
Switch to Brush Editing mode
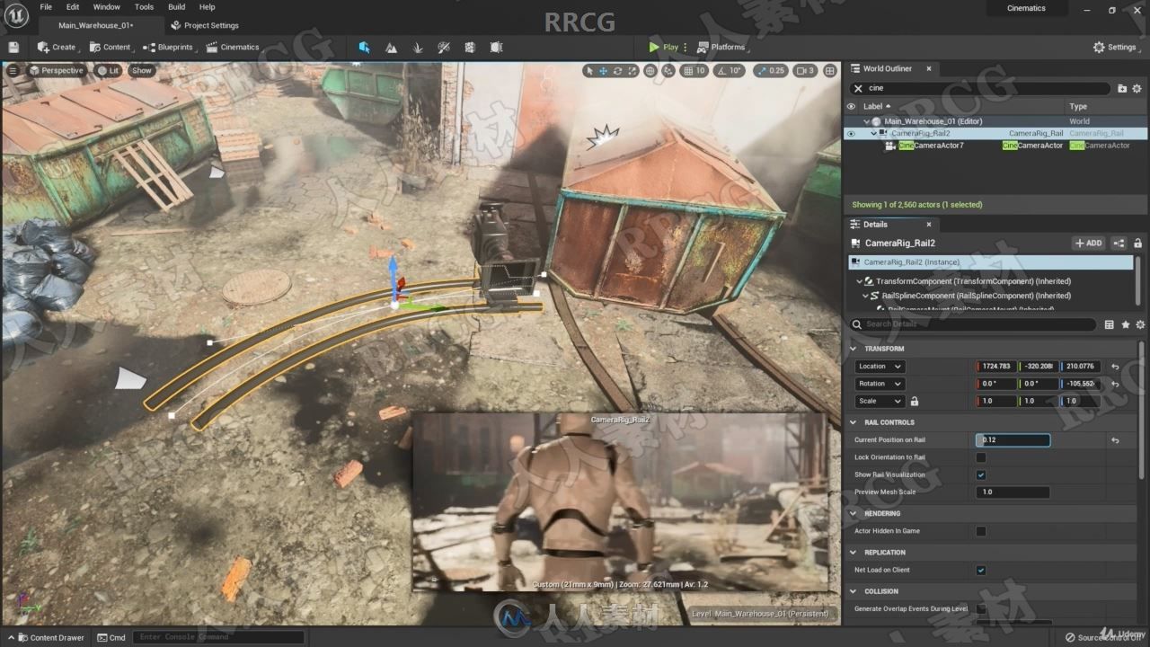coord(497,47)
